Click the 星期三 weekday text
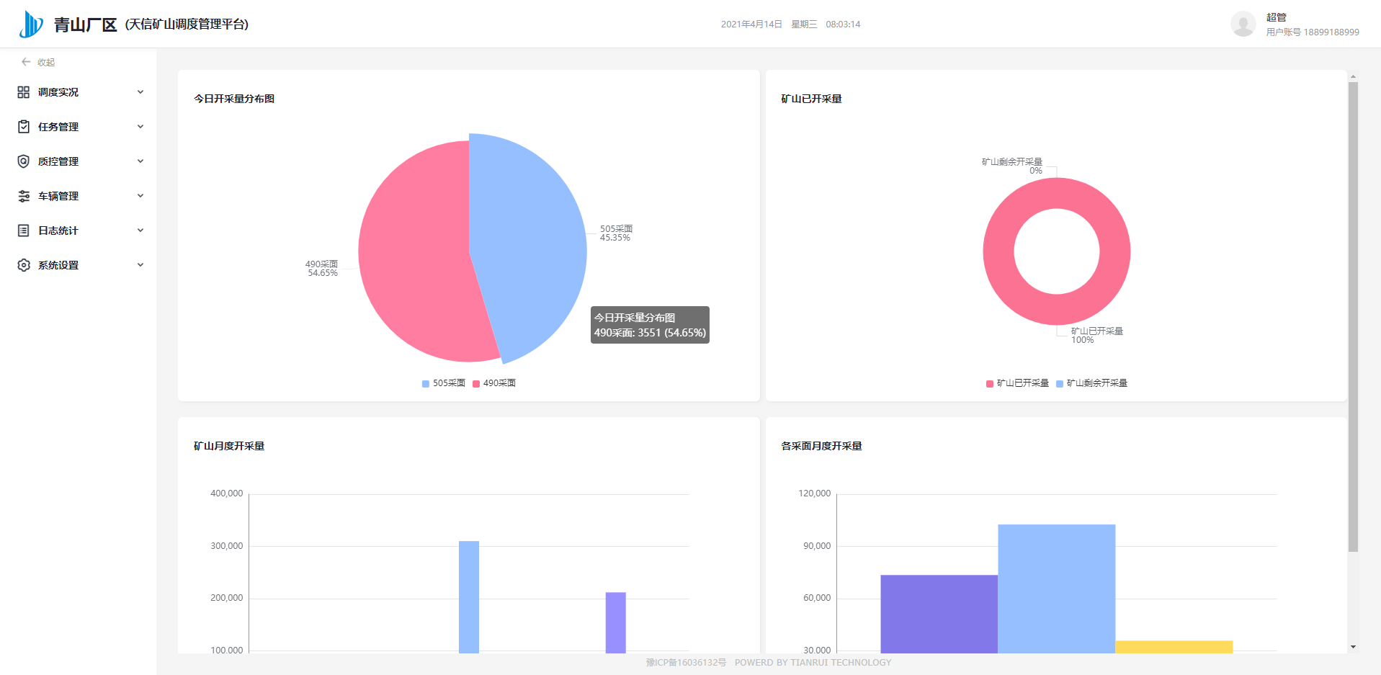 coord(804,24)
